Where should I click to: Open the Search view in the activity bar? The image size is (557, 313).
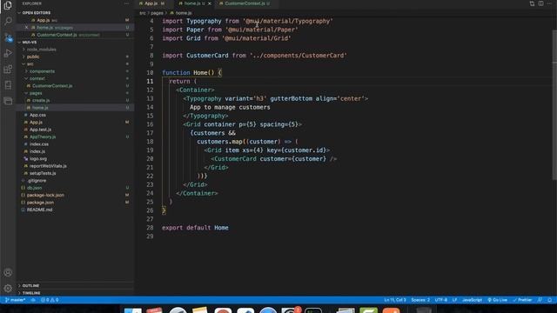pos(8,21)
